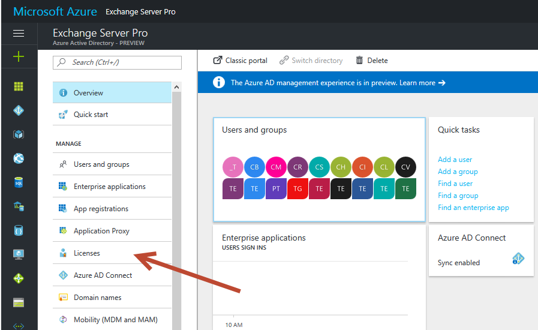Viewport: 538px width, 330px height.
Task: Click the info icon in the preview banner
Action: pyautogui.click(x=219, y=83)
